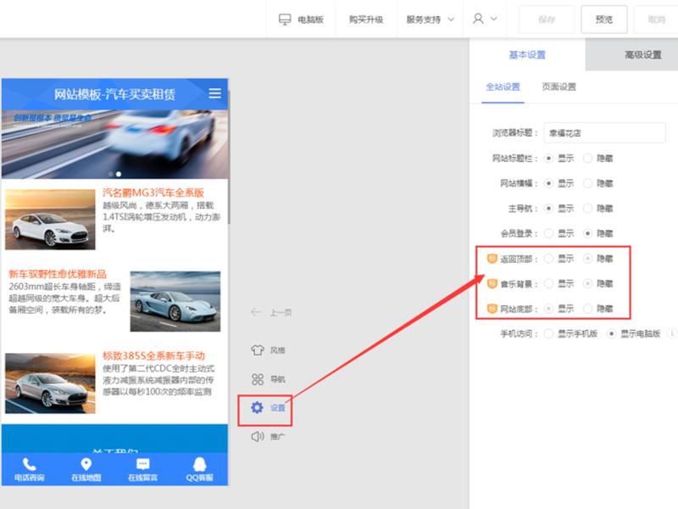The width and height of the screenshot is (678, 509).
Task: Click the white car thumbnail at sunset
Action: 50,220
